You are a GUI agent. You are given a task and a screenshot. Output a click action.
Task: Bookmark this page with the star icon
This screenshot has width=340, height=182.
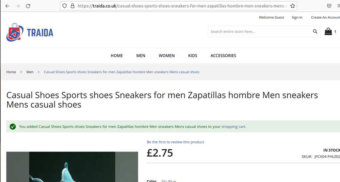(292, 6)
